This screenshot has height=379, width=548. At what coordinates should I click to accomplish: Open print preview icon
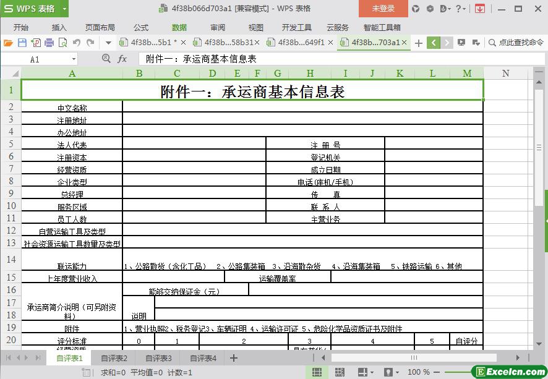tap(63, 43)
